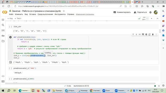Open the Проводник taskbar window
The height and width of the screenshot is (93, 166).
pyautogui.click(x=58, y=91)
